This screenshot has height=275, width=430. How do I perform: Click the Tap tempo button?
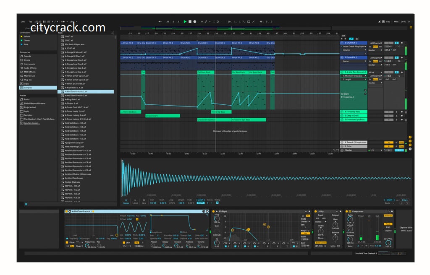[30, 21]
